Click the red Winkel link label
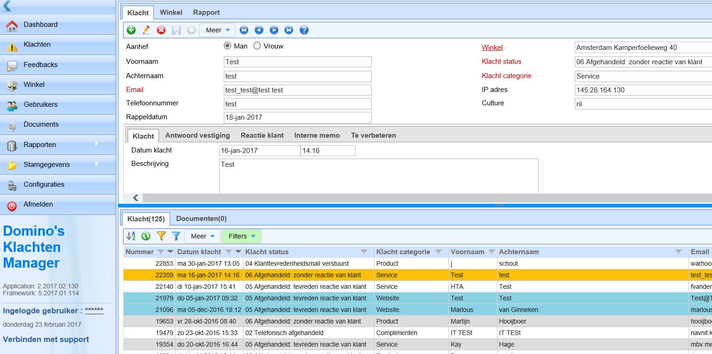 pyautogui.click(x=492, y=48)
